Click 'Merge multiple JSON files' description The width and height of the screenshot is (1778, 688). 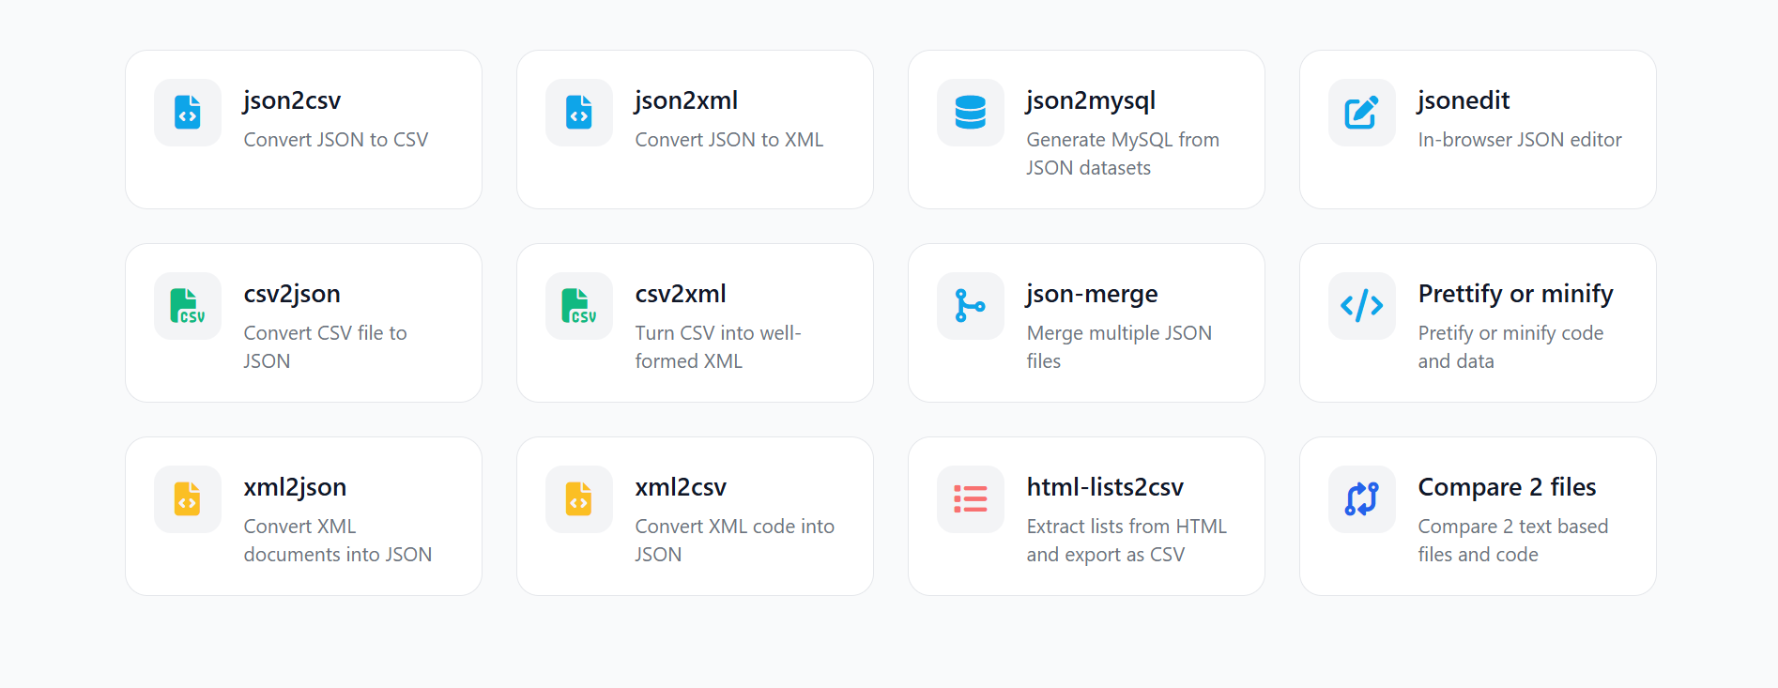(1119, 346)
